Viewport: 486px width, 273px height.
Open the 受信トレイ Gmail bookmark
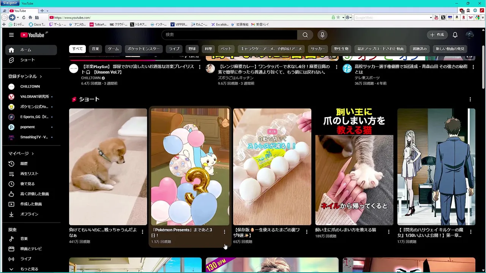(260, 24)
